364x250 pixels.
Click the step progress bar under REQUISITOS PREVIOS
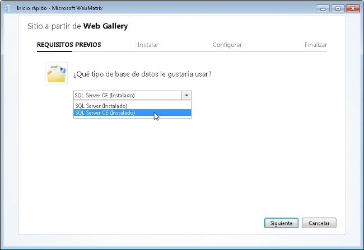point(54,51)
